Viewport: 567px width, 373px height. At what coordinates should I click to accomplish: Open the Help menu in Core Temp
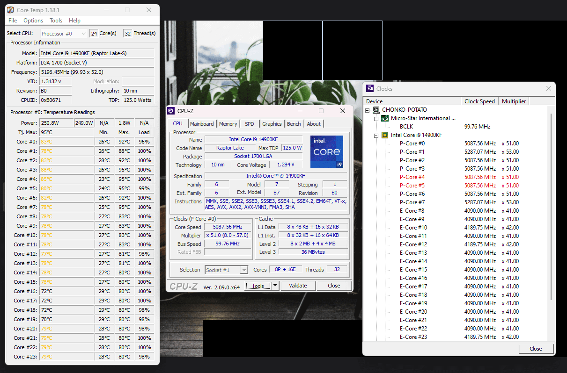click(74, 21)
